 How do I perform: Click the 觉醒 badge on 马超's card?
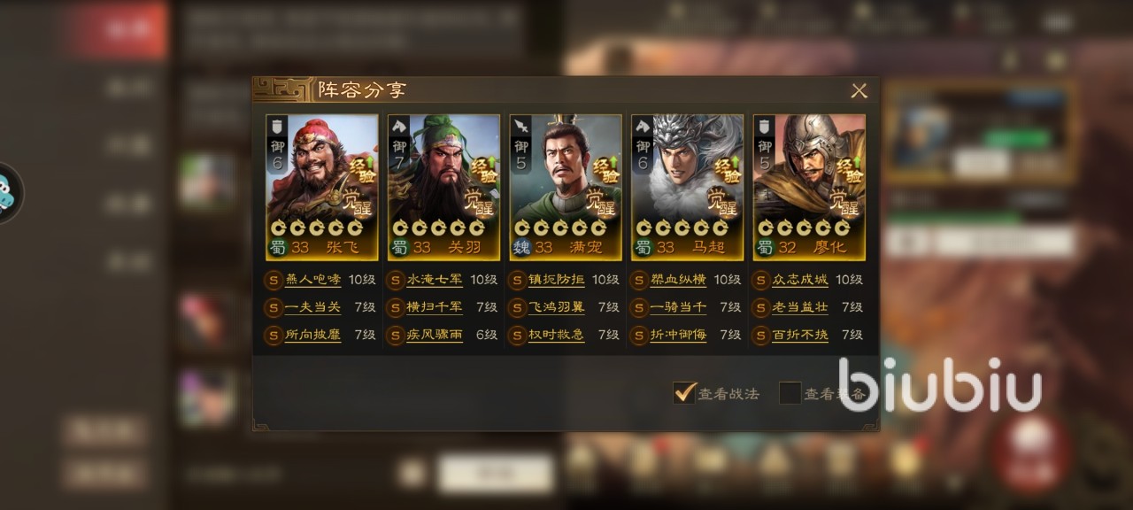pyautogui.click(x=727, y=203)
